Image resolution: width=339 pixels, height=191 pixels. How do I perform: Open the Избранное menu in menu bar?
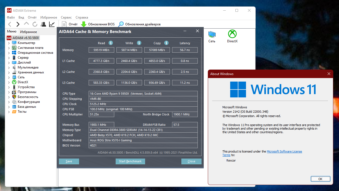(x=49, y=17)
